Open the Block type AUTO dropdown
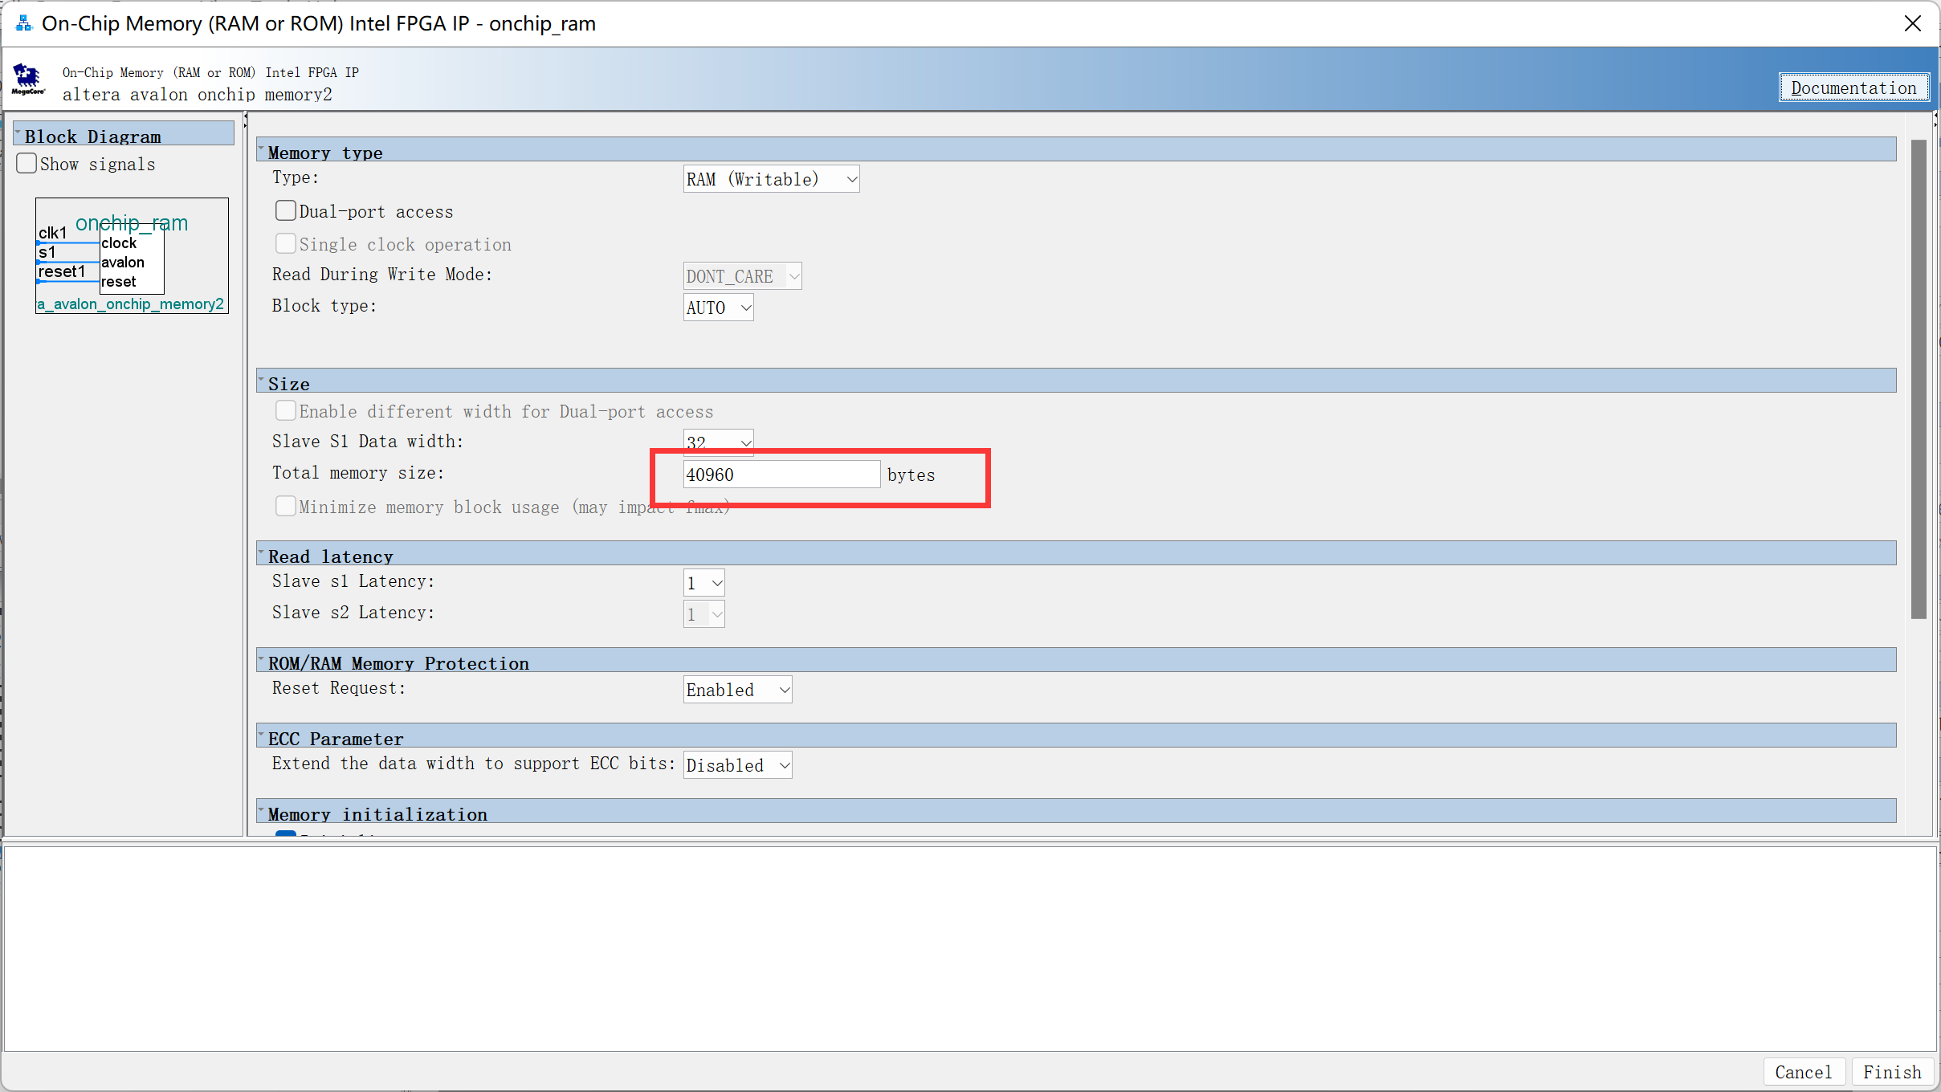This screenshot has height=1092, width=1941. (718, 308)
